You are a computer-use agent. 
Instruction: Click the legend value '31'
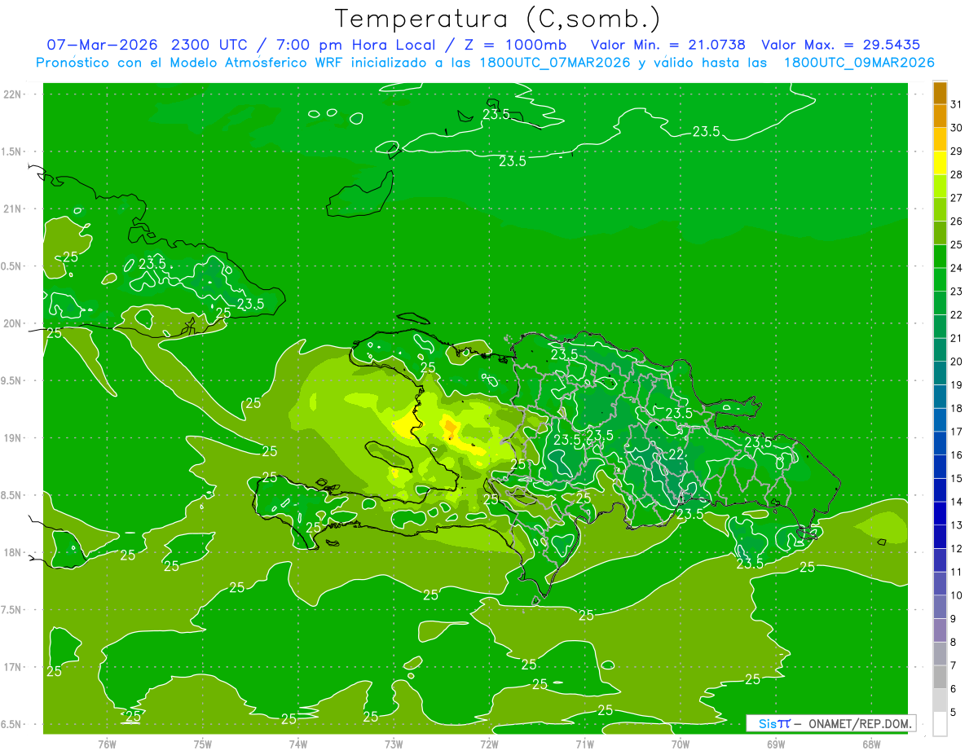click(x=957, y=104)
